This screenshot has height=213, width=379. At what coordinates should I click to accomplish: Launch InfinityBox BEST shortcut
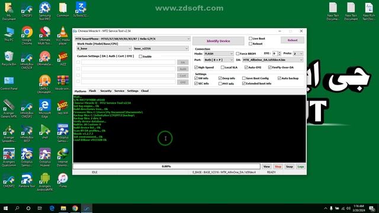27,133
